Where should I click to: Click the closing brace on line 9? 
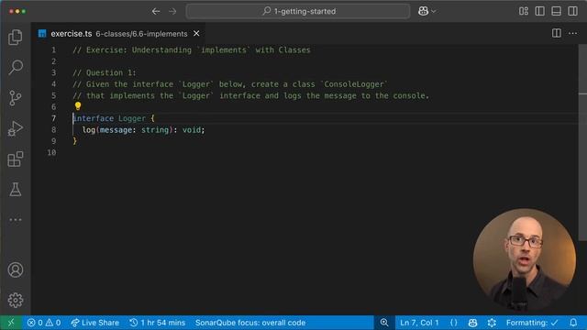point(75,141)
